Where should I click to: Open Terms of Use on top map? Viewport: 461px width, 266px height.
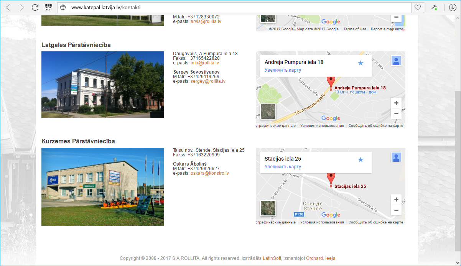coord(355,29)
